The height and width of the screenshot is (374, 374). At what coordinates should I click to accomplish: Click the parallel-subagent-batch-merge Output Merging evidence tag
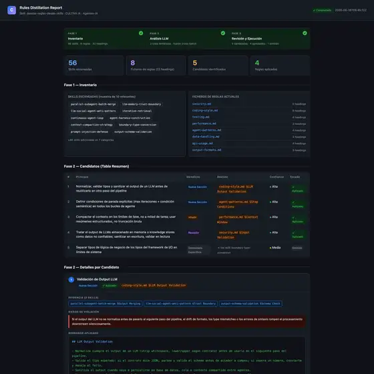pos(106,304)
